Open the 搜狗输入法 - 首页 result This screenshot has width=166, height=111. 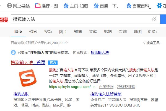pos(28,62)
